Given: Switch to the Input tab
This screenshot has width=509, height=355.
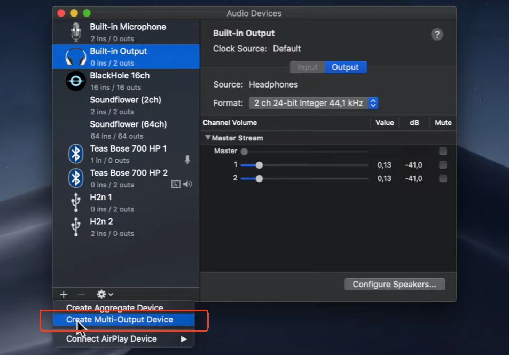Looking at the screenshot, I should 308,67.
